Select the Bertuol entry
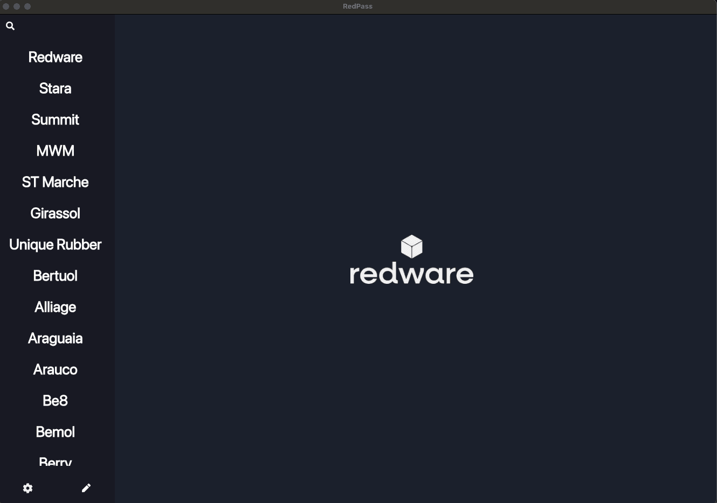The image size is (717, 503). [x=56, y=276]
